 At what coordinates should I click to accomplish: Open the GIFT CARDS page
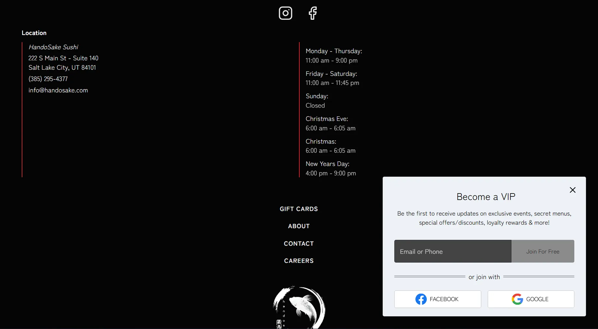click(298, 209)
